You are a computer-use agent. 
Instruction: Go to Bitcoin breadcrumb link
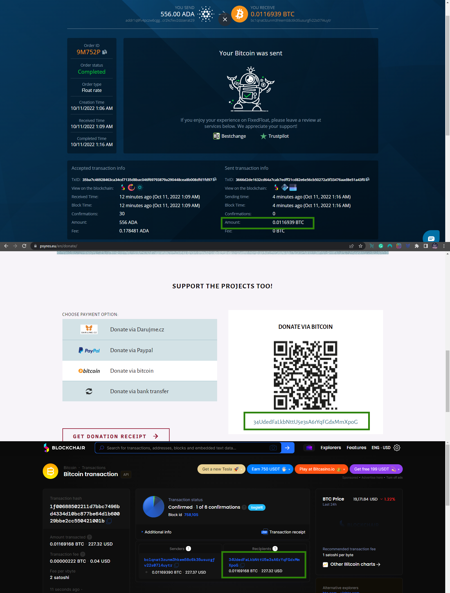pyautogui.click(x=70, y=468)
